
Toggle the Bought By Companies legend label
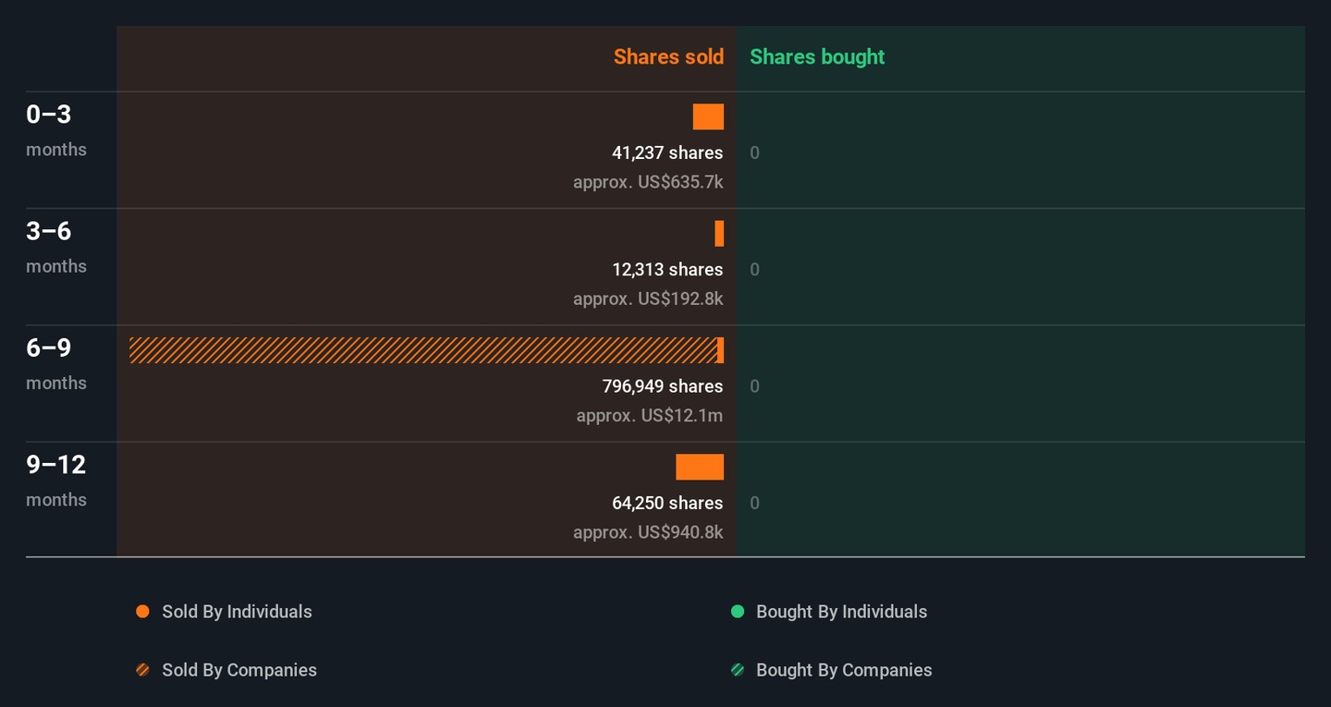[x=844, y=670]
